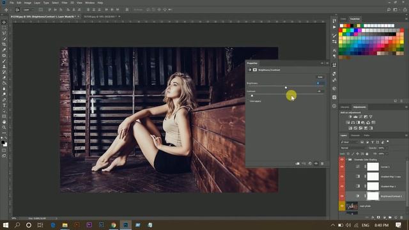Select the Hand tool
409x230 pixels.
4,122
